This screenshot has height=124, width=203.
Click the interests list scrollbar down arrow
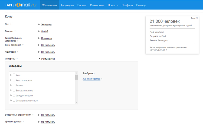pos(76,103)
